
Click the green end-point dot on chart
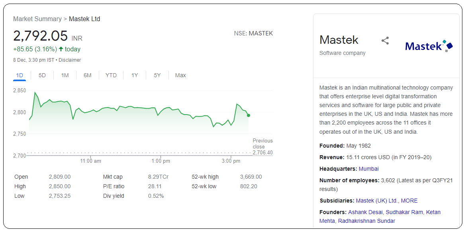click(249, 115)
